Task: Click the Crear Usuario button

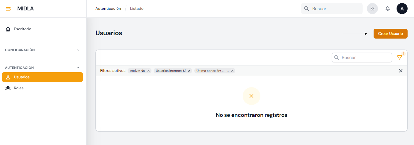Action: click(x=390, y=34)
